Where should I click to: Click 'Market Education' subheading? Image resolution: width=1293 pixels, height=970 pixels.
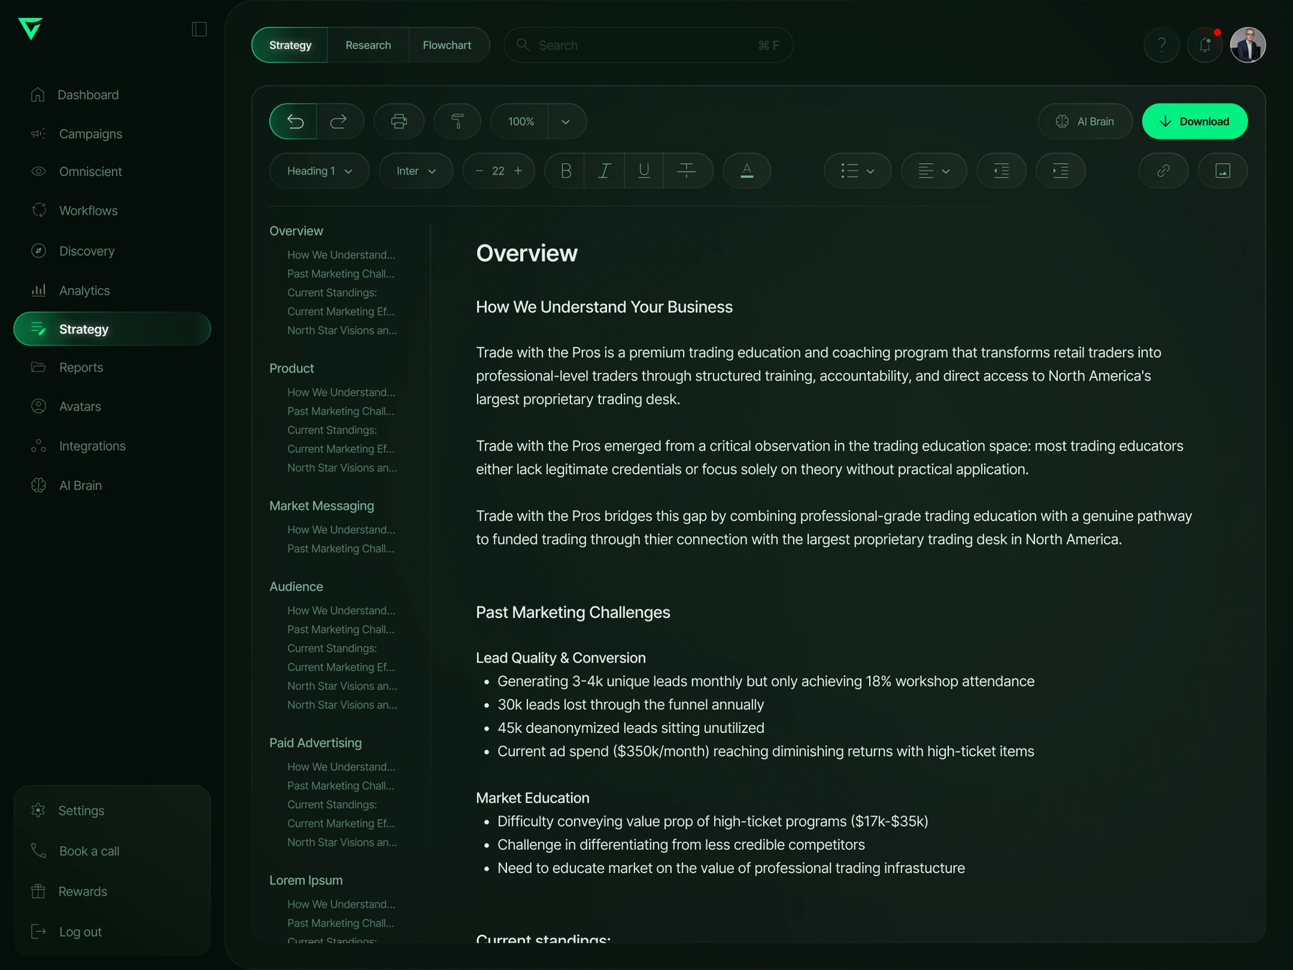pyautogui.click(x=532, y=798)
